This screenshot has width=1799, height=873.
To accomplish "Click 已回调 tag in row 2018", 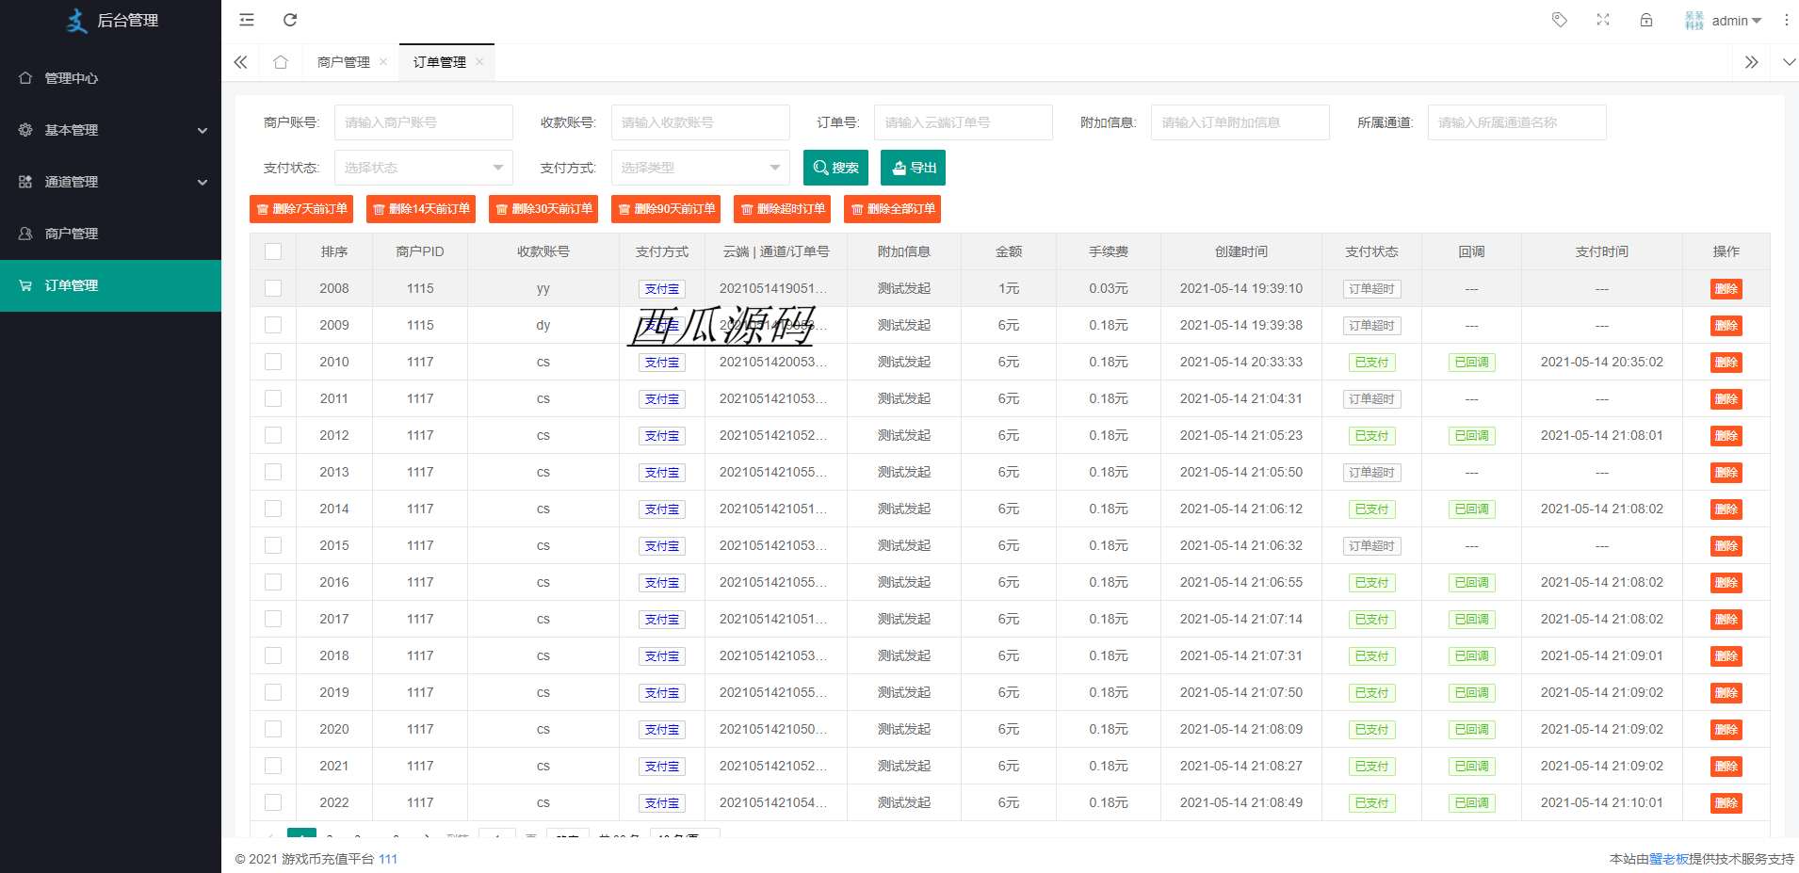I will pos(1471,656).
